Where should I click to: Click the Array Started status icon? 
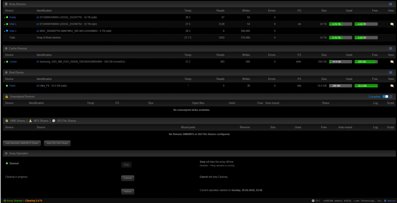pos(5,201)
